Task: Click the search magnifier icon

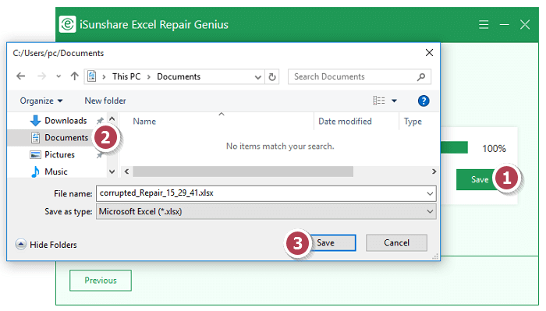Action: coord(421,77)
